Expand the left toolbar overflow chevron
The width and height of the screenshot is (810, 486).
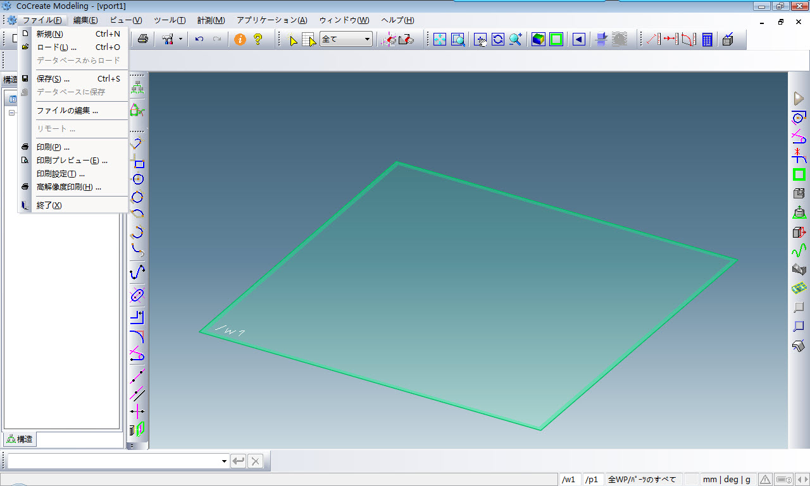pyautogui.click(x=131, y=446)
